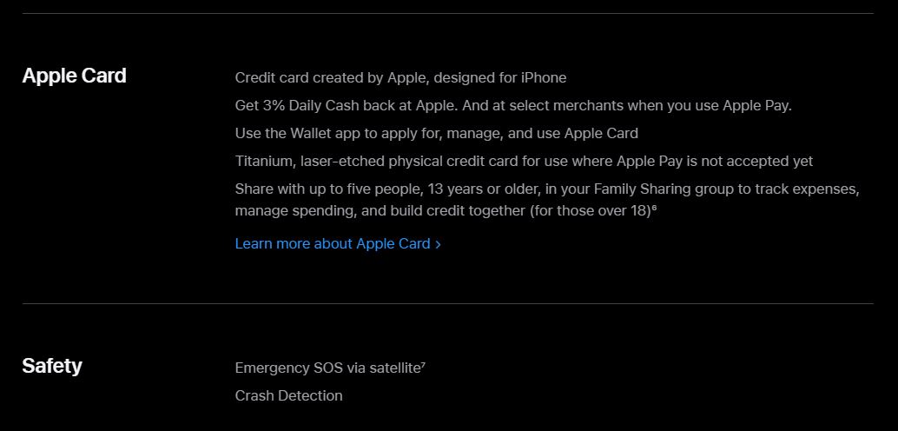Select the Safety section heading
The image size is (898, 431).
pos(52,366)
